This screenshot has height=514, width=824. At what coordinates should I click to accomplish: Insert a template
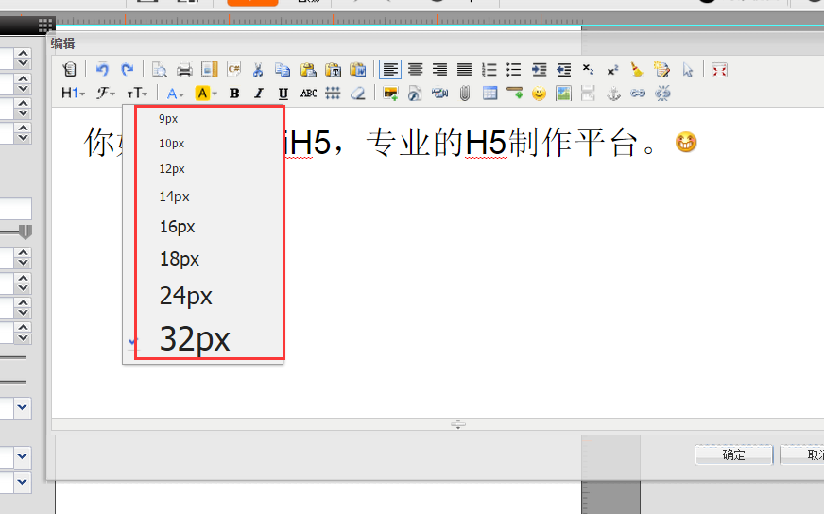209,69
